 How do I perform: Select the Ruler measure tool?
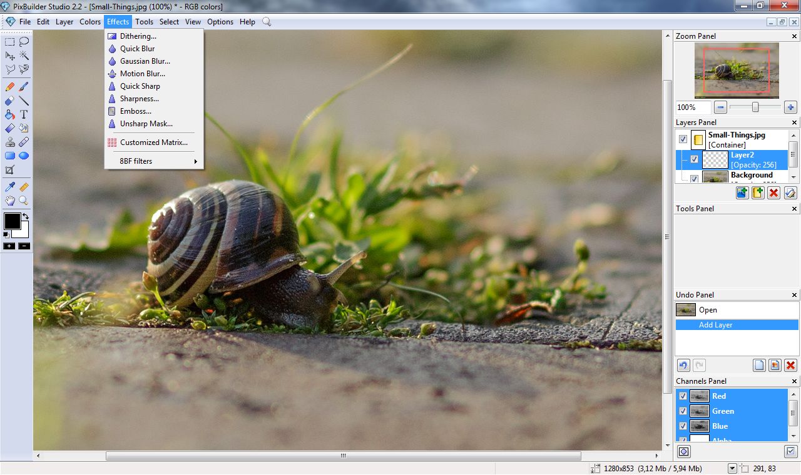[24, 187]
